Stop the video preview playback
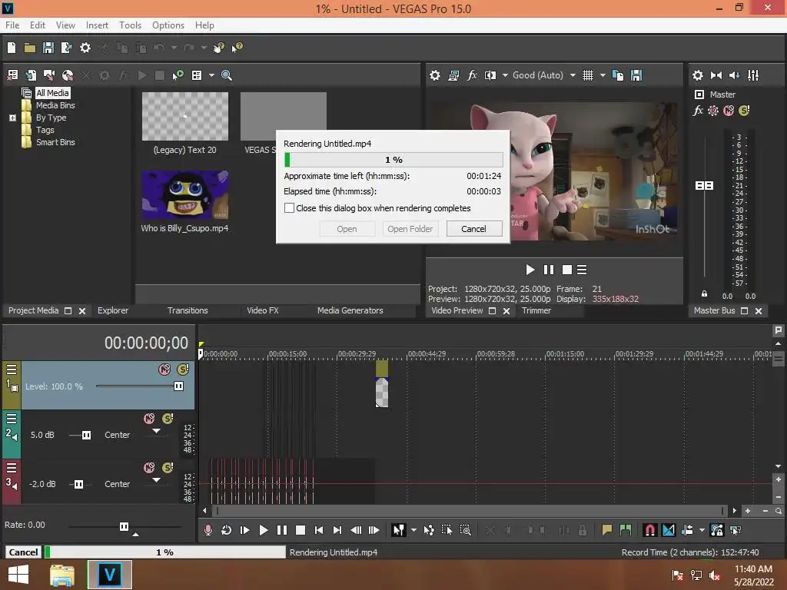The image size is (787, 590). click(x=567, y=270)
